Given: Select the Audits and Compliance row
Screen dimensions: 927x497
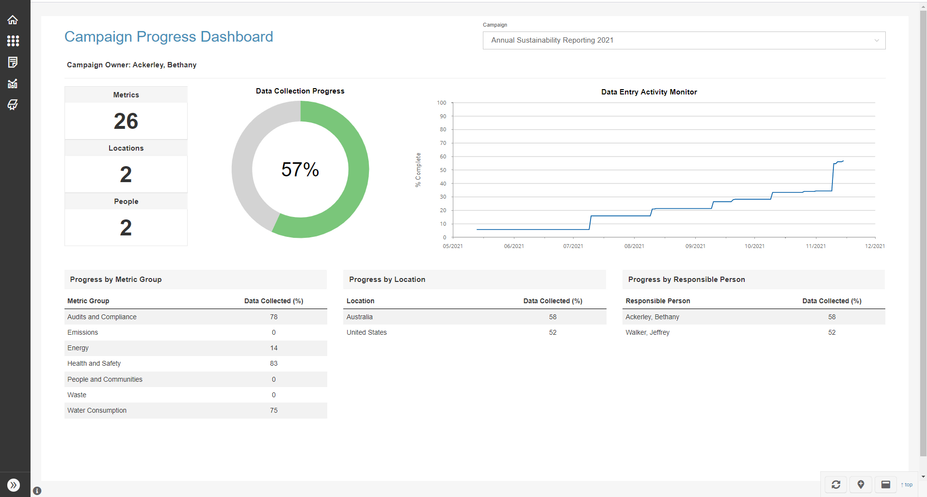Looking at the screenshot, I should [196, 317].
